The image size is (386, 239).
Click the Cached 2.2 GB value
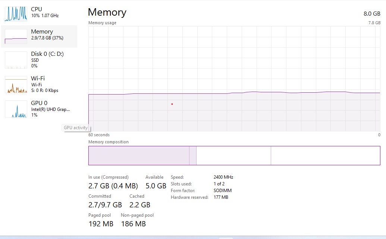tap(140, 205)
